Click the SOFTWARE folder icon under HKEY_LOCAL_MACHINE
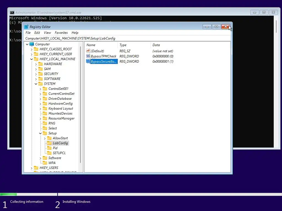This screenshot has height=211, width=282. 40,79
